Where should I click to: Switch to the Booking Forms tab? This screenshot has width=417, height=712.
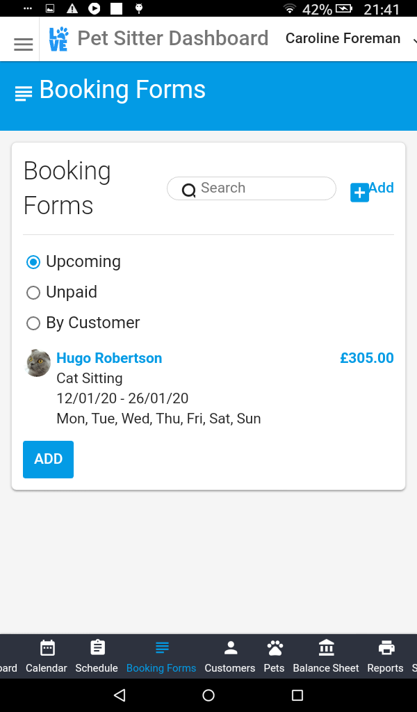coord(161,656)
